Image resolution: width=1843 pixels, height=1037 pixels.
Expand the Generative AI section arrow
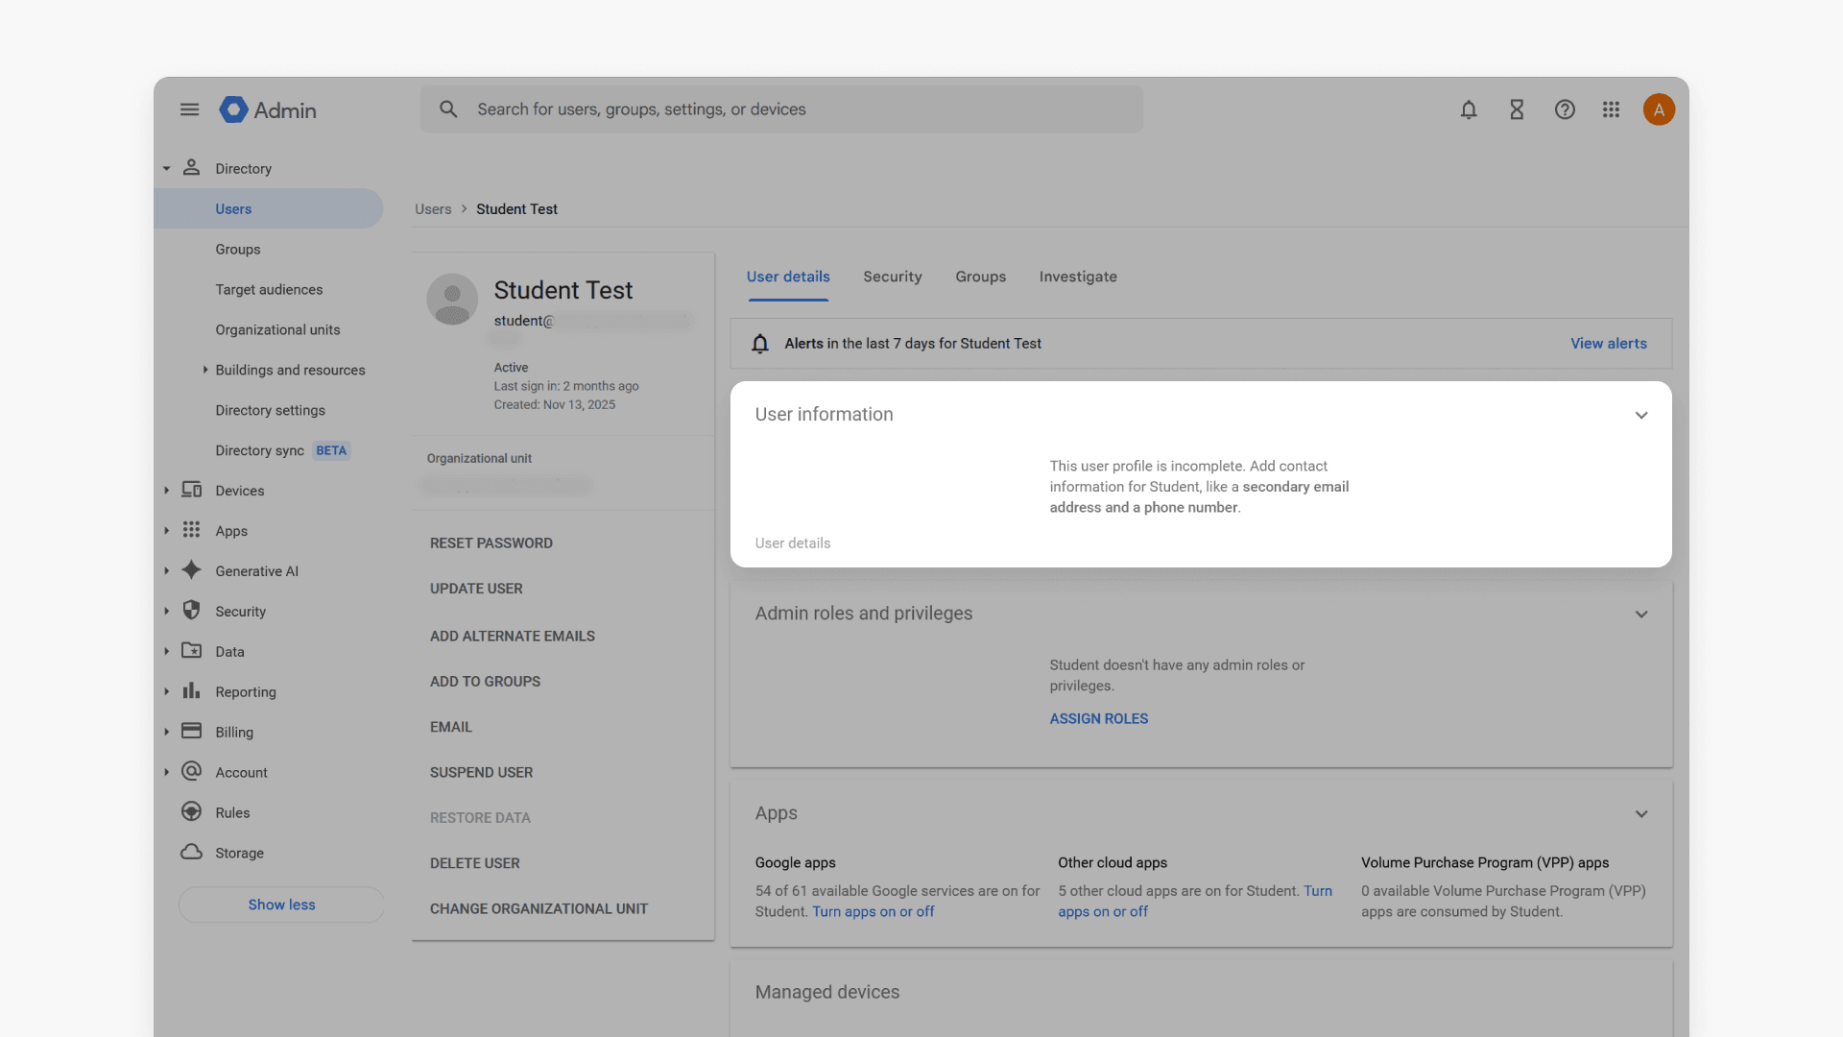[166, 571]
